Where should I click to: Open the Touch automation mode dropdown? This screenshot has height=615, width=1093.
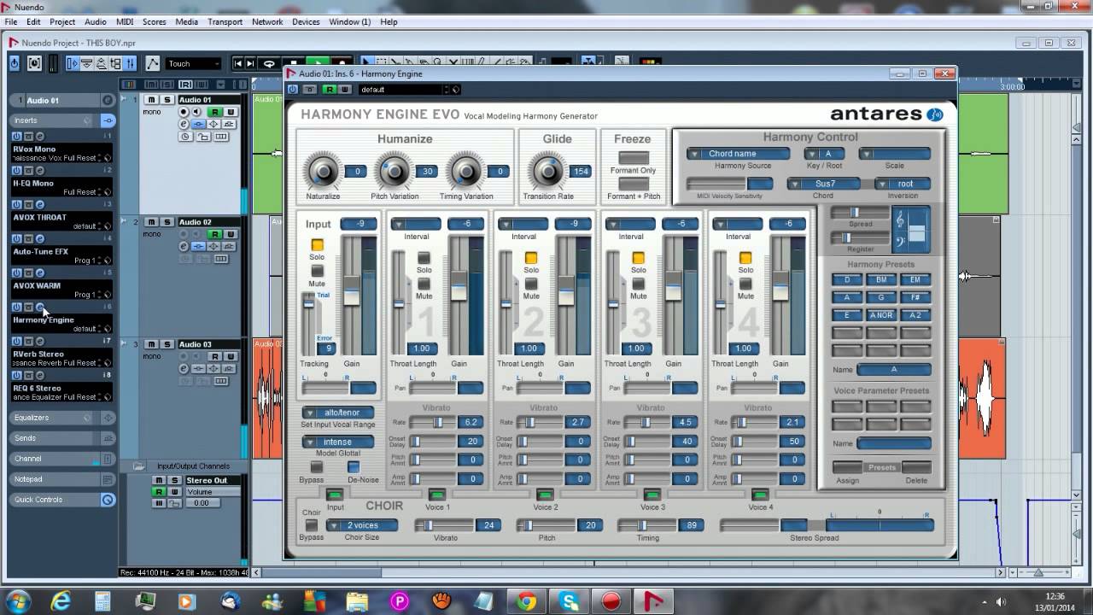pos(194,63)
